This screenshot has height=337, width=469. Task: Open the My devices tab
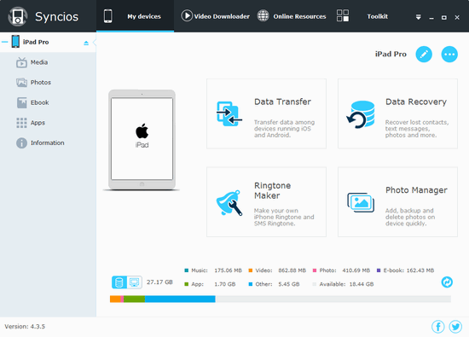[x=136, y=16]
